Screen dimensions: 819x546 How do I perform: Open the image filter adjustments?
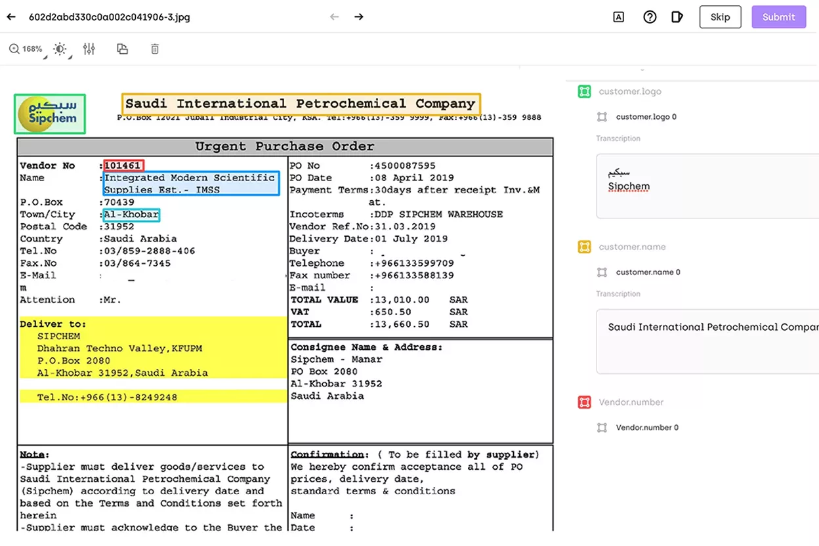pos(89,49)
